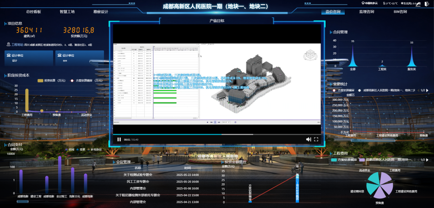Go to next legend page in 工程费用

click(428, 160)
